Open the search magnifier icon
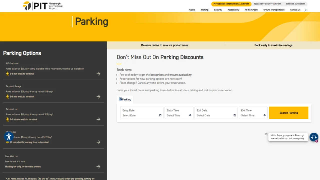The height and width of the screenshot is (180, 320). 306,10
